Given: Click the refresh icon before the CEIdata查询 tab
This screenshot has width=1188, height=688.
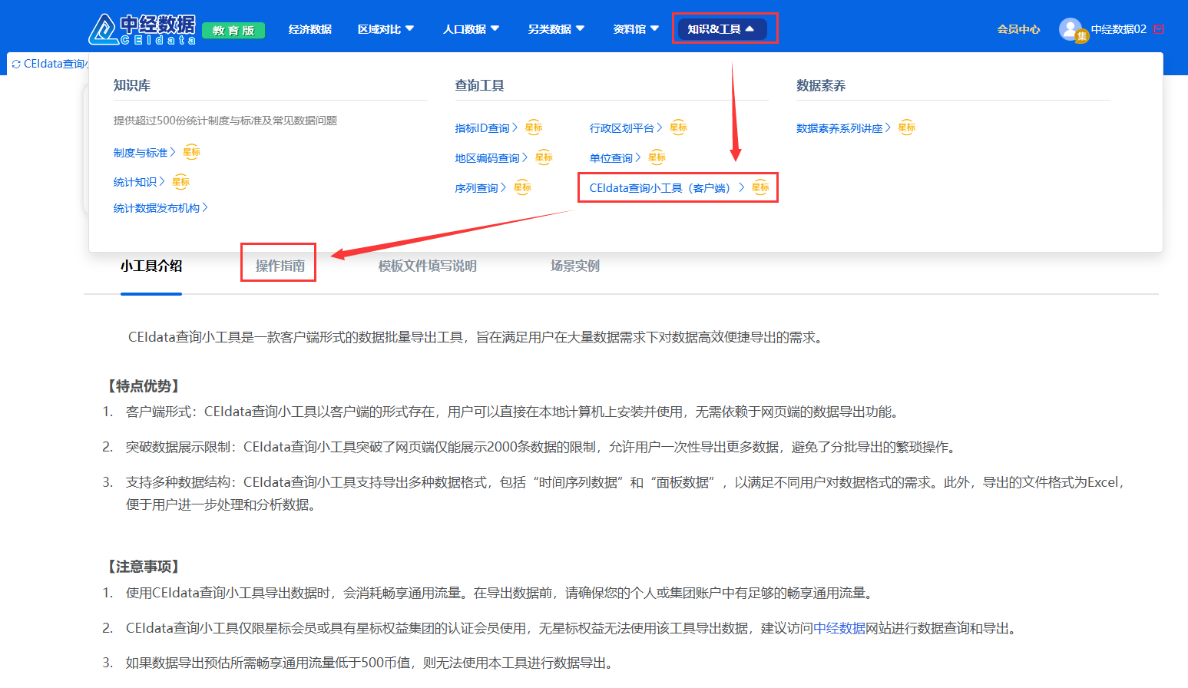Looking at the screenshot, I should [x=16, y=64].
